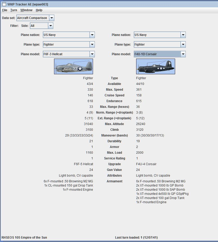218x242 pixels.
Task: Click 1x XT-mounted 4x500 lb GP GSptPkg
Action: click(x=162, y=194)
